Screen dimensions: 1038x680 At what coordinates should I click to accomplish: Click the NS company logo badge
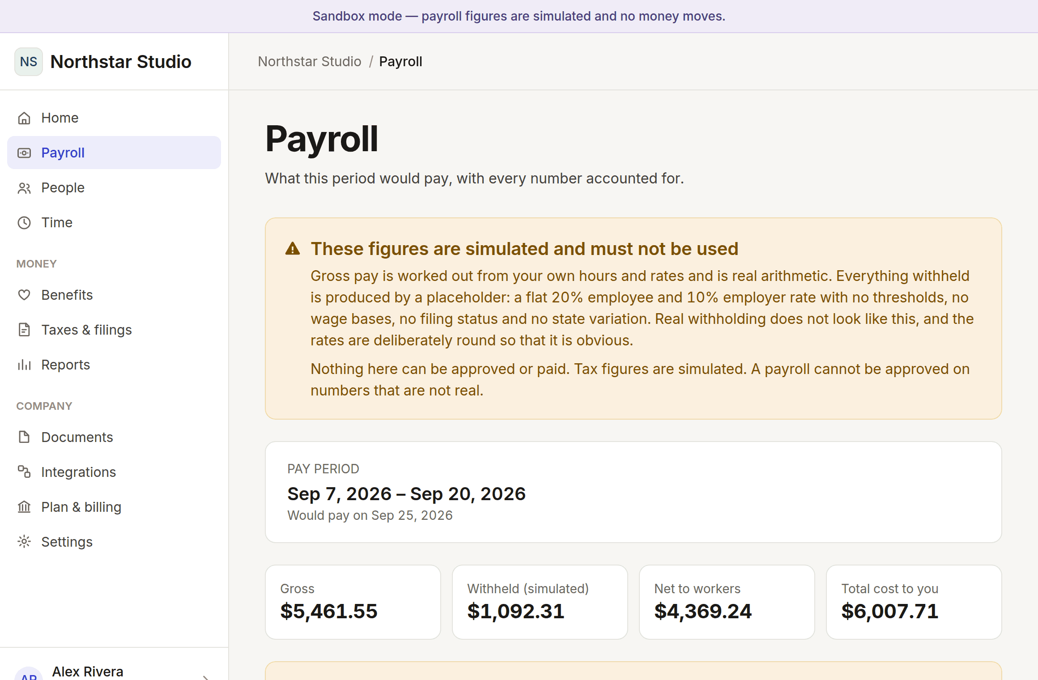tap(29, 62)
